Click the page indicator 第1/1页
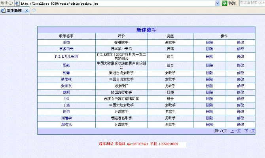265x158 pixels. (x=221, y=131)
